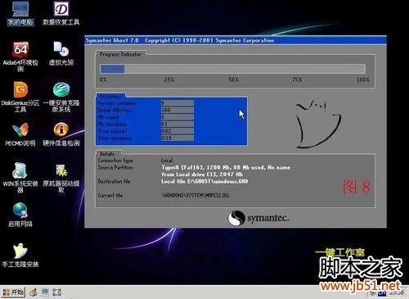Click the third quick launch icon on taskbar
The width and height of the screenshot is (409, 299).
tap(56, 292)
